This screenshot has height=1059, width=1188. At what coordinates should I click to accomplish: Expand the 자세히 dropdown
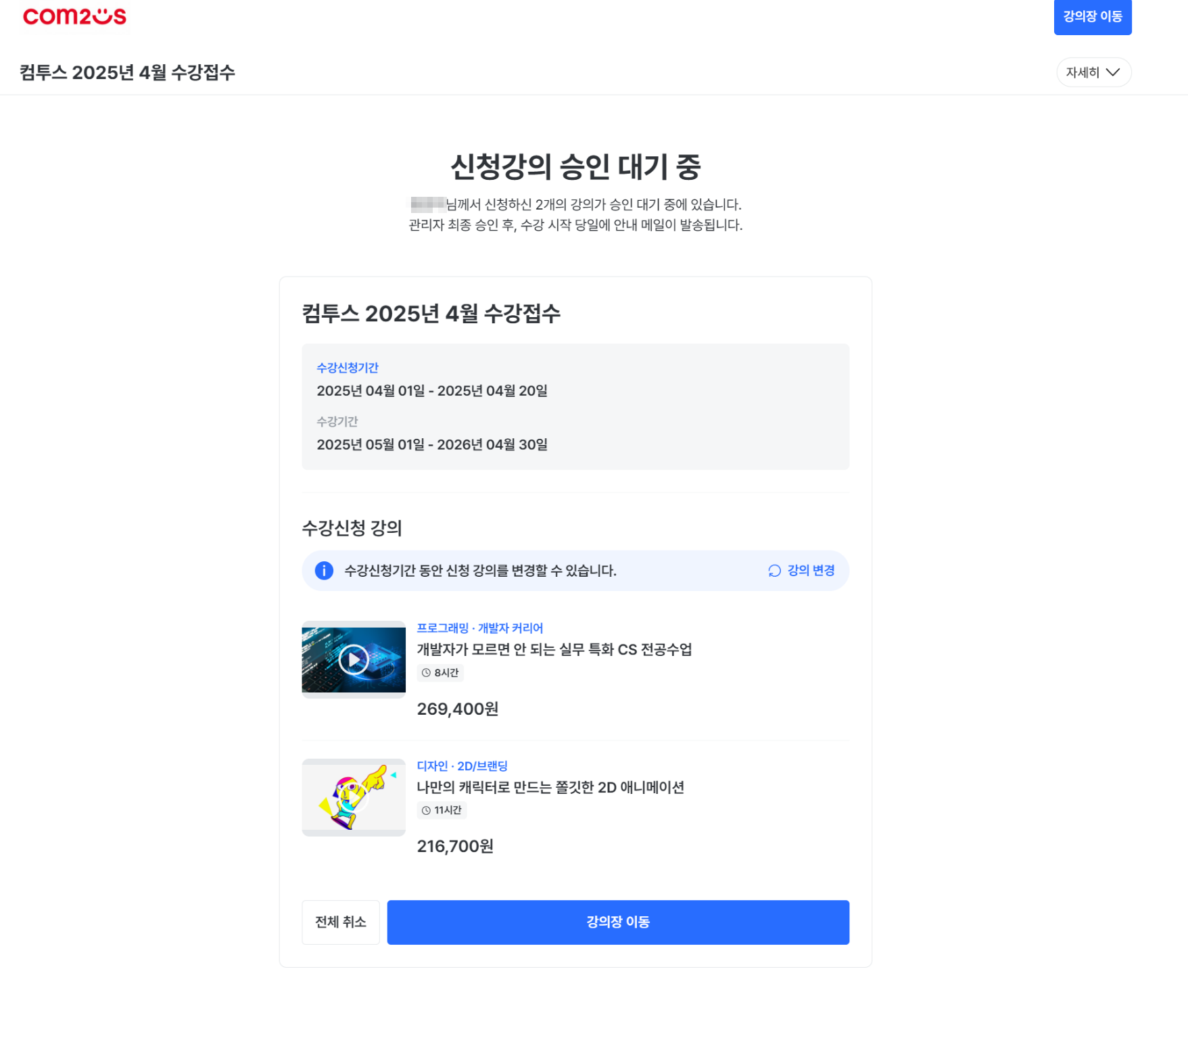1093,72
